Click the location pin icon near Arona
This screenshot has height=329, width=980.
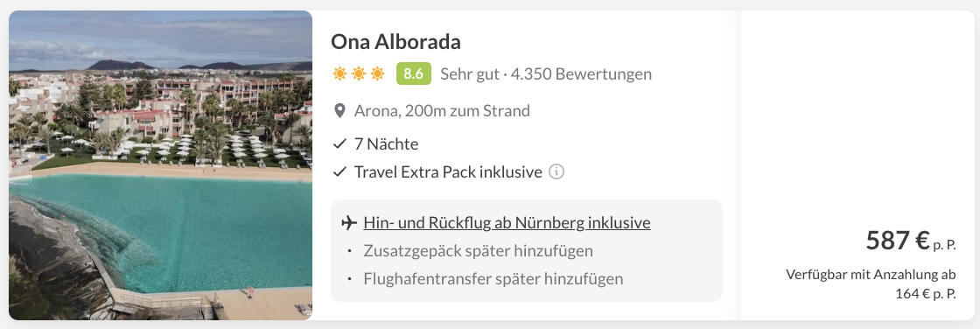pyautogui.click(x=339, y=111)
